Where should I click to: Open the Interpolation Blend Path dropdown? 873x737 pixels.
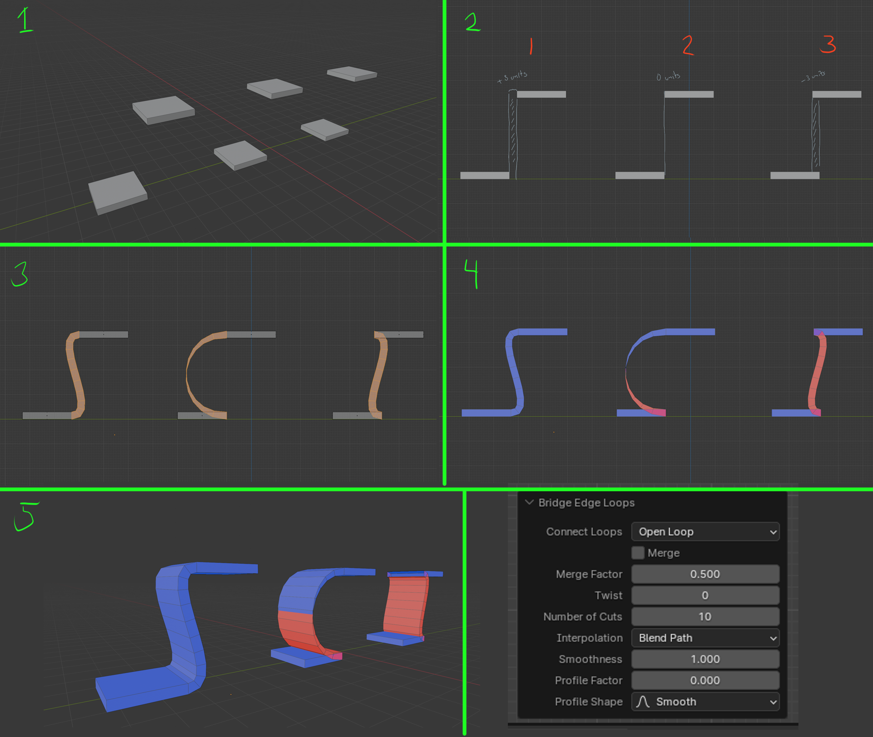point(705,638)
